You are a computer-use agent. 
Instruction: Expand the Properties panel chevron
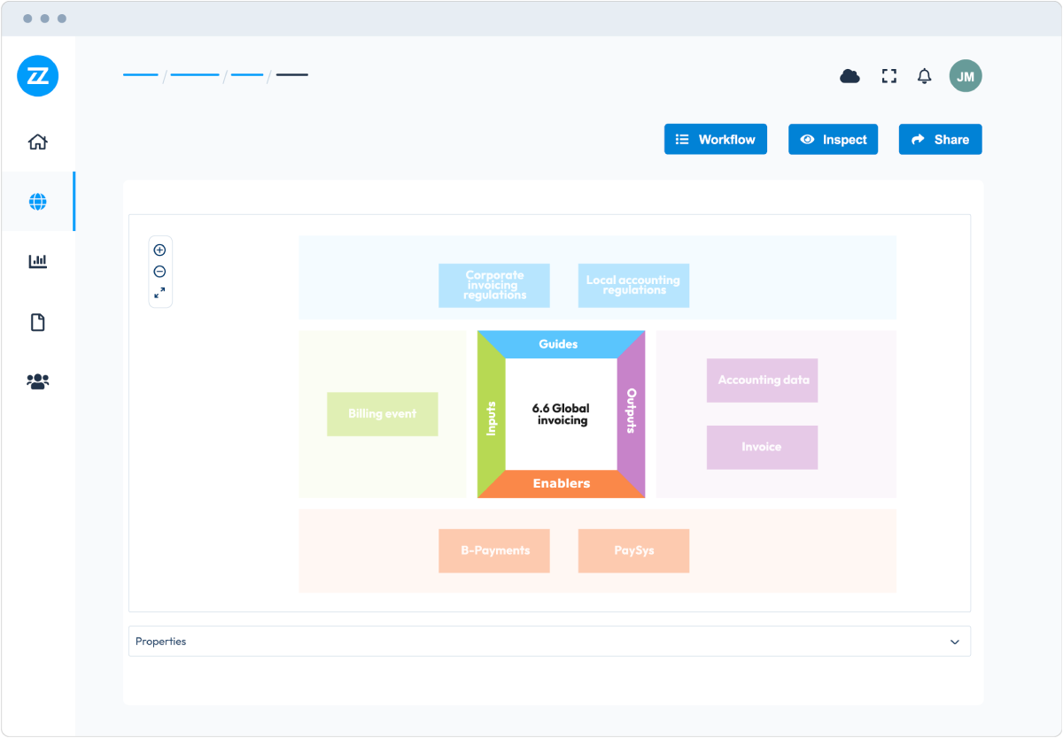coord(954,642)
